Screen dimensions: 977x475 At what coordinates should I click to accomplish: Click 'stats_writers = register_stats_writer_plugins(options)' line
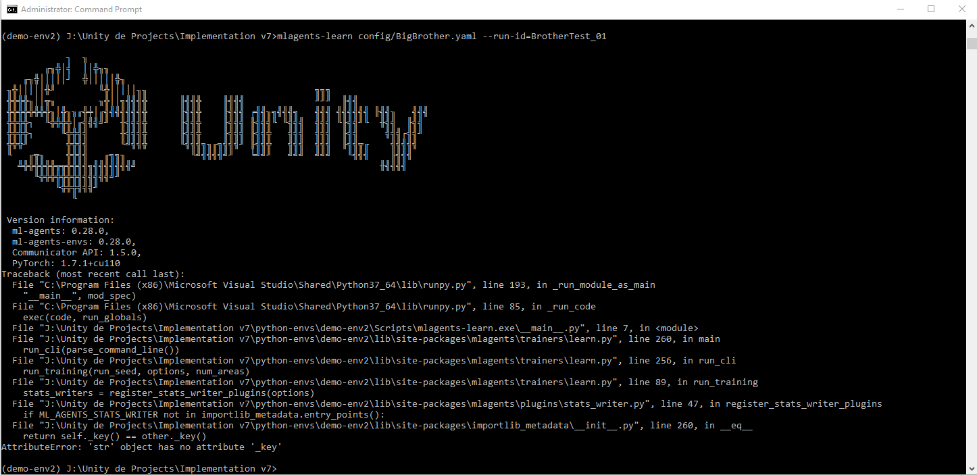pyautogui.click(x=169, y=393)
